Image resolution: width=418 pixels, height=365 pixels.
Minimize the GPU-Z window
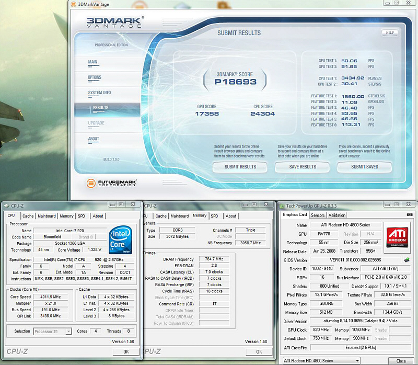388,204
